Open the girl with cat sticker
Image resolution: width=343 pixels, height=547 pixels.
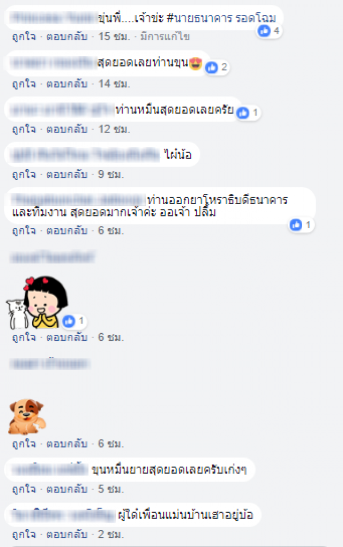36,303
